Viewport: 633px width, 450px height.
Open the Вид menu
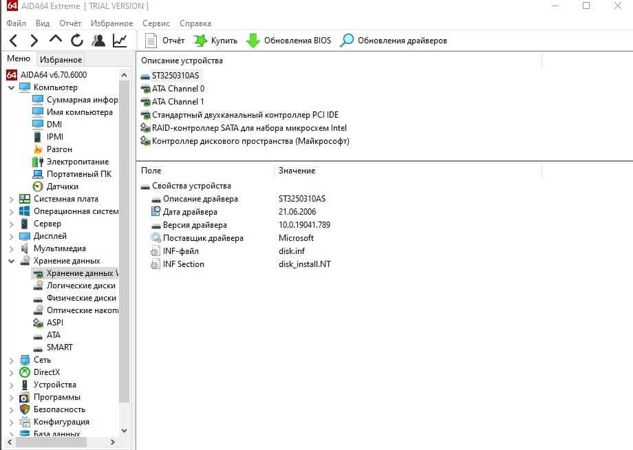click(x=43, y=23)
